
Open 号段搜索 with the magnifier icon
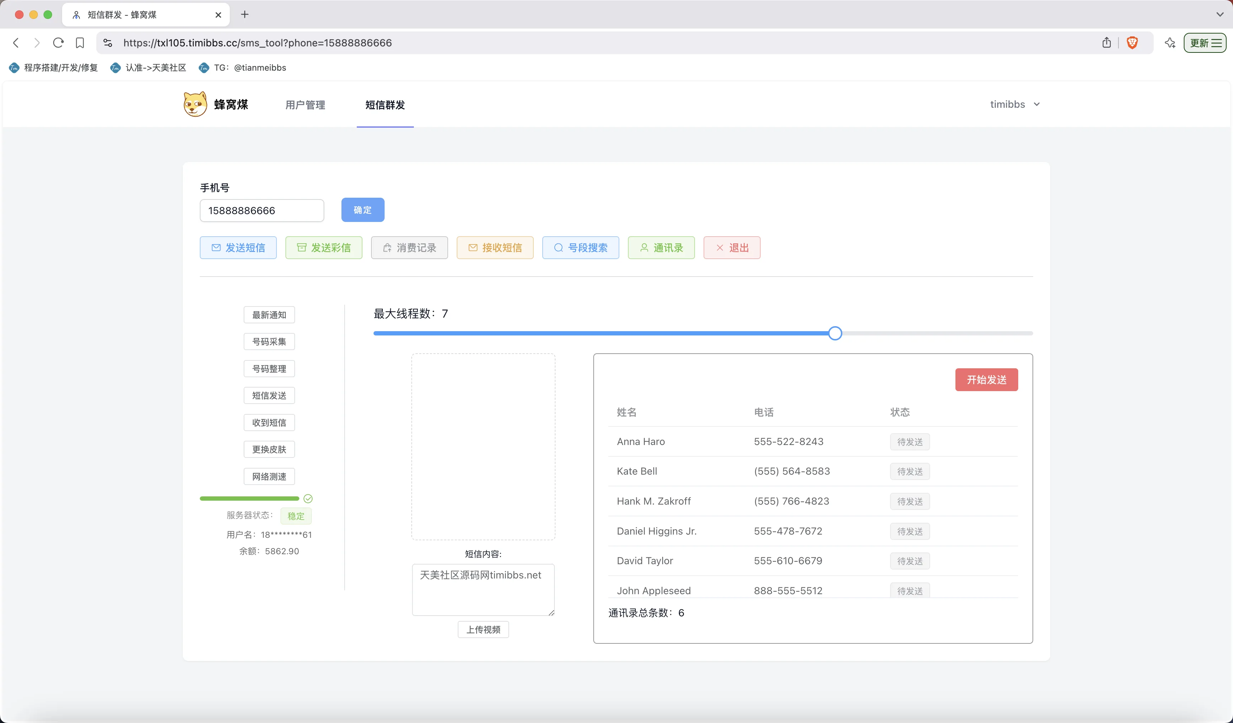[x=580, y=248]
